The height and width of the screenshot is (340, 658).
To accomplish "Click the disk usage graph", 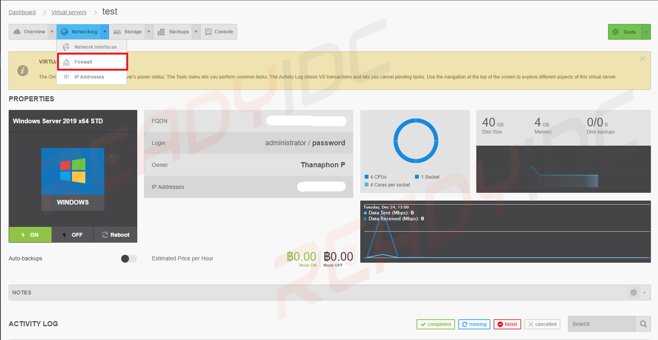I will (x=563, y=169).
